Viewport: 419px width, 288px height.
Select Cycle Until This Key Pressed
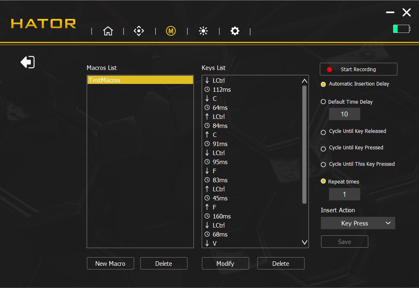(x=323, y=164)
